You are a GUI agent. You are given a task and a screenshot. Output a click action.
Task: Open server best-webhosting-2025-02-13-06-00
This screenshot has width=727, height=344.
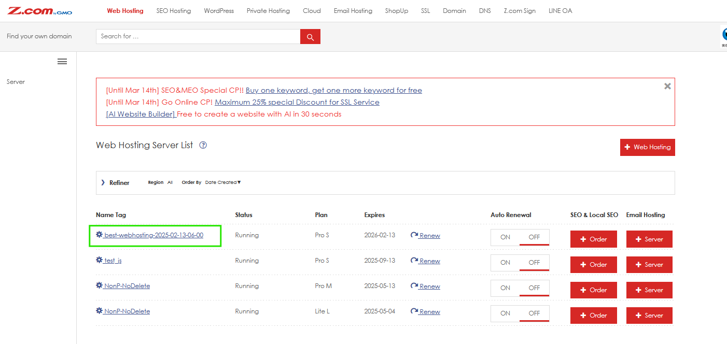point(153,235)
